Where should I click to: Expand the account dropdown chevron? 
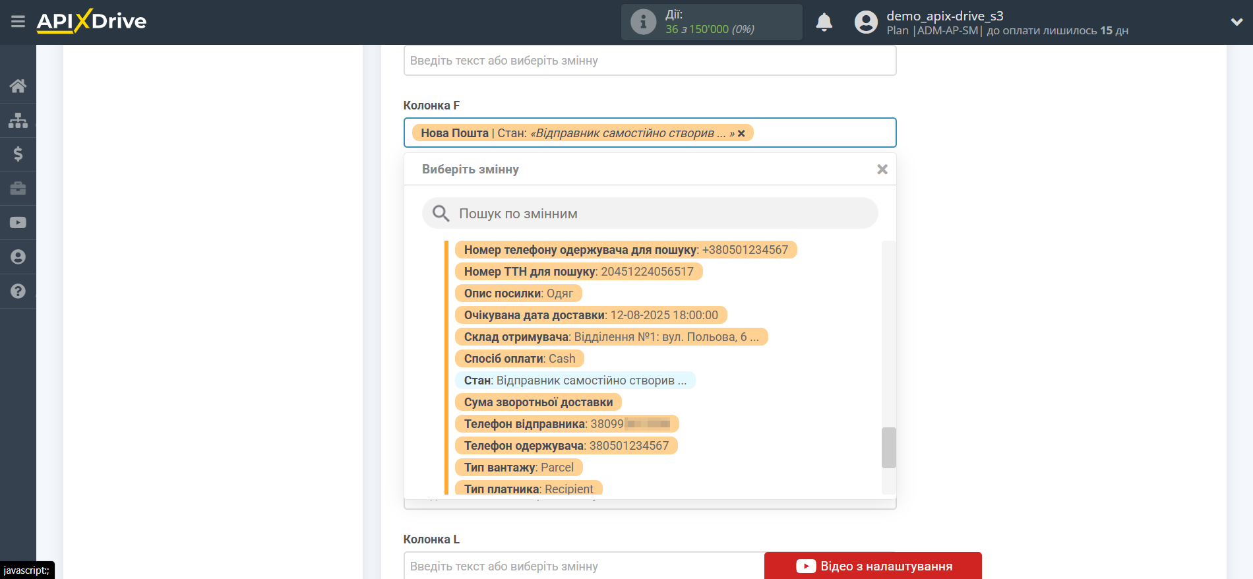click(x=1237, y=22)
